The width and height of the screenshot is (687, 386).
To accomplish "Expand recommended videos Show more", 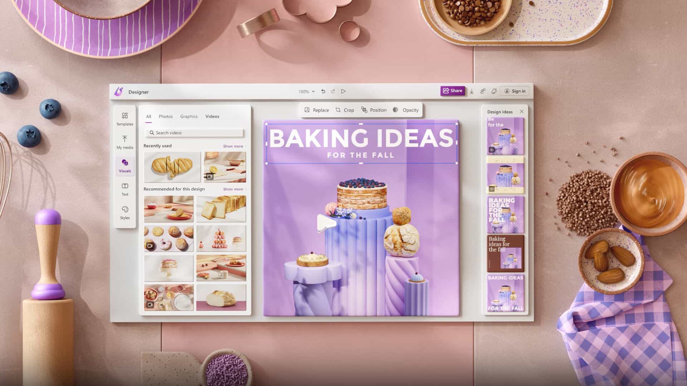I will 233,189.
